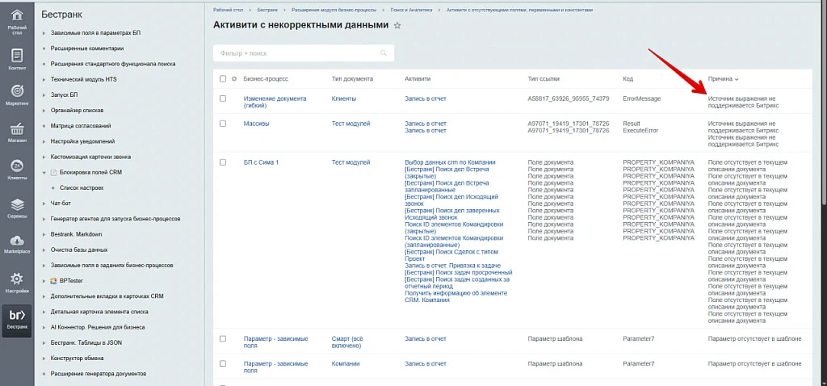Tick checkbox for Параметр row with Смарт
This screenshot has width=827, height=386.
point(223,338)
